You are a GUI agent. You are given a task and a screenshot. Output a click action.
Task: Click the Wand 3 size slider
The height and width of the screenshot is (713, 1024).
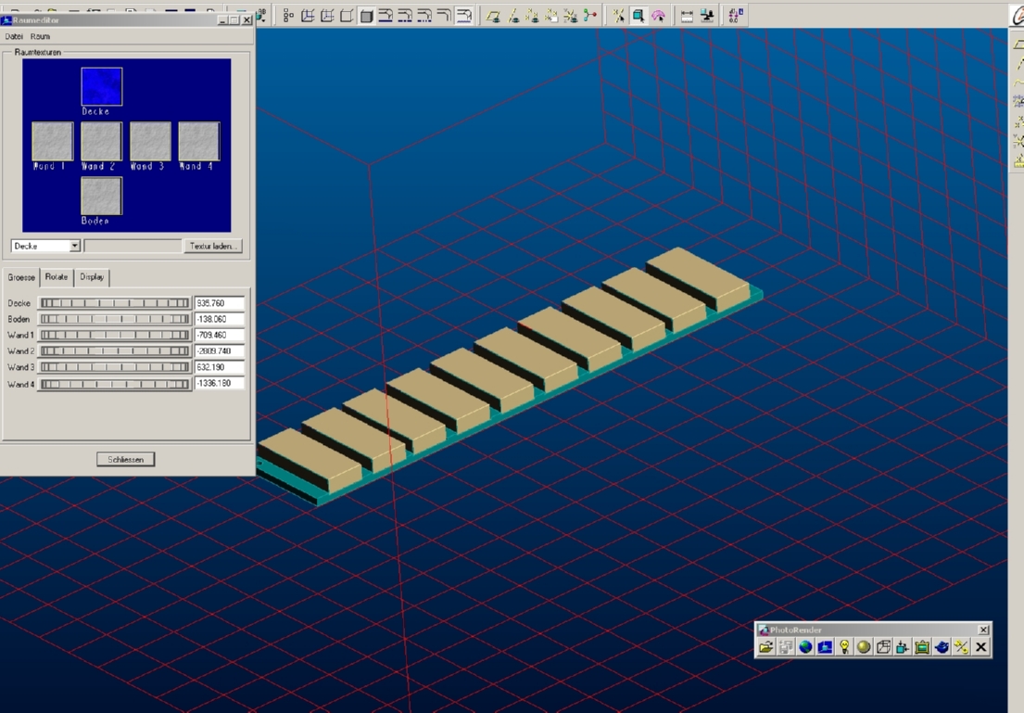click(x=114, y=367)
